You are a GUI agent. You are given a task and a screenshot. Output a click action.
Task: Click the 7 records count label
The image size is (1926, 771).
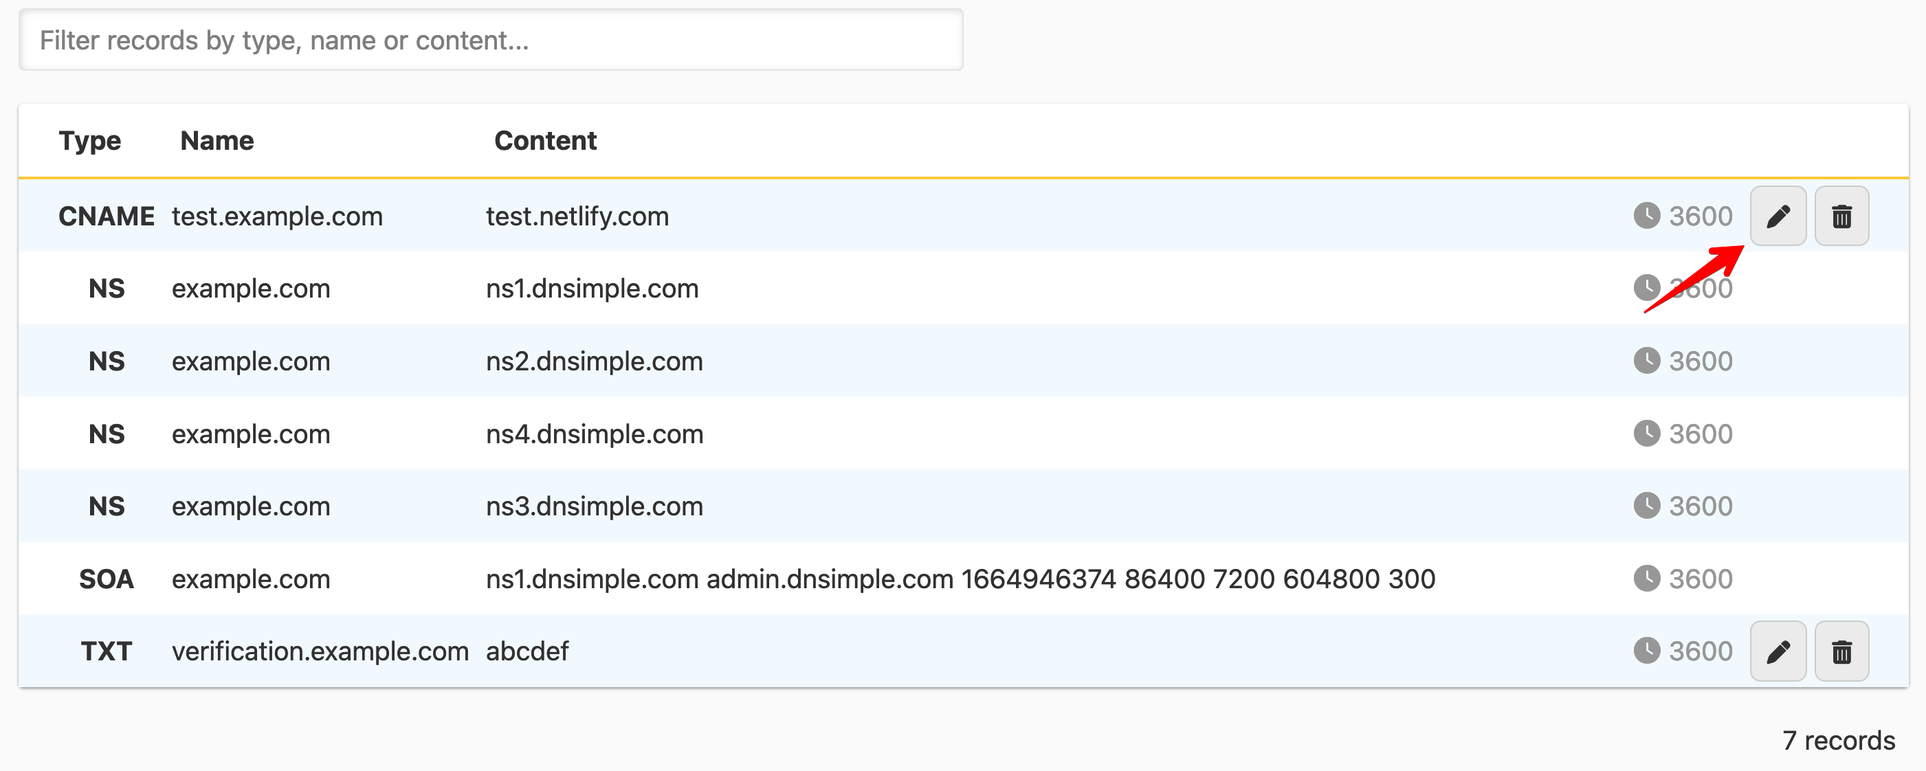click(1839, 740)
